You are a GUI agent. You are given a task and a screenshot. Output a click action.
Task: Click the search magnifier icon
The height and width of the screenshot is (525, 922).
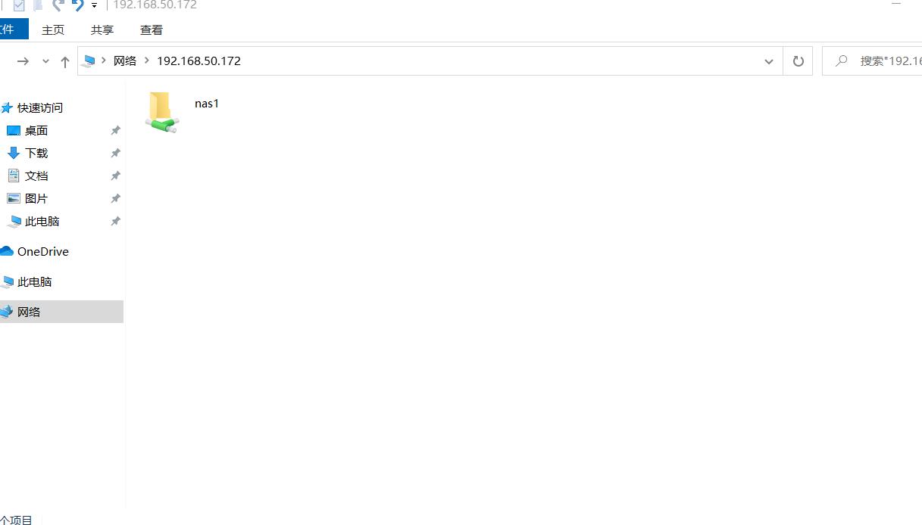pyautogui.click(x=841, y=61)
